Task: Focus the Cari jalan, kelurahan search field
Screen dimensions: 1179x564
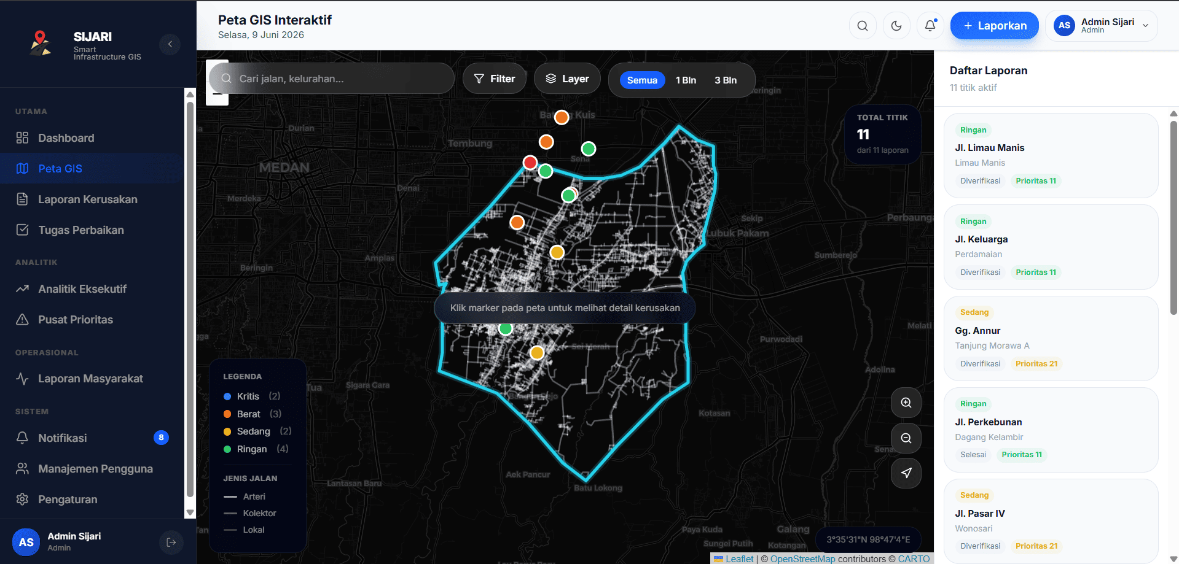Action: 332,79
